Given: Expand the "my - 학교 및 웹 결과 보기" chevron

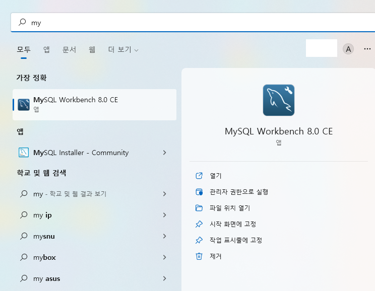Looking at the screenshot, I should (x=164, y=194).
